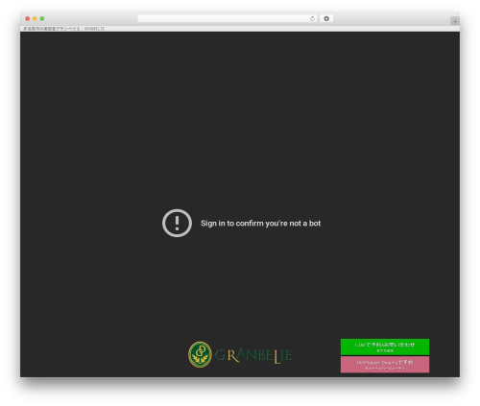Close the window with the red button

(x=28, y=18)
